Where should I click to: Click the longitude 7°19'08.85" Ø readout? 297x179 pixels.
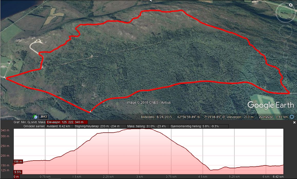pos(214,117)
